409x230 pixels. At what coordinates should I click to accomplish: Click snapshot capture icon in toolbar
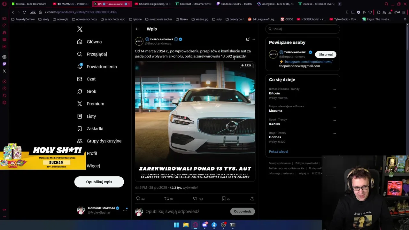click(x=353, y=12)
